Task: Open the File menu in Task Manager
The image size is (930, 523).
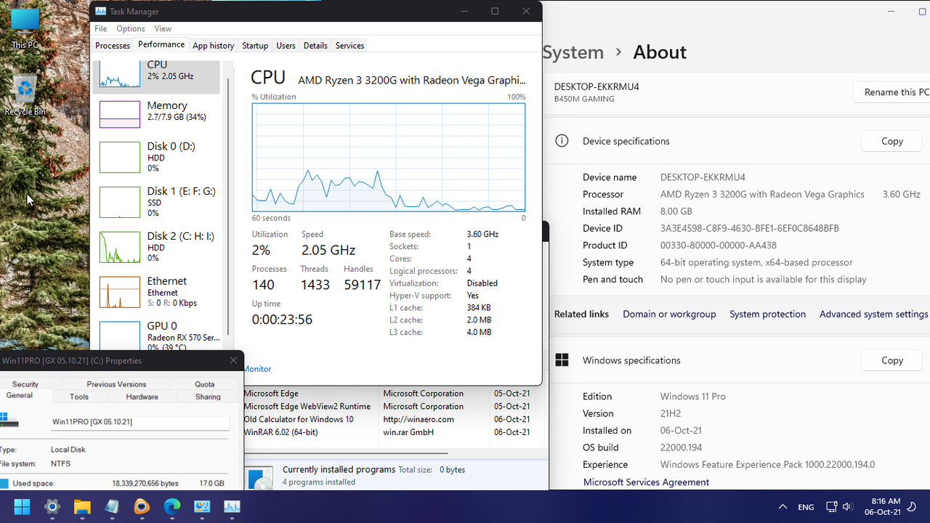Action: pyautogui.click(x=101, y=28)
